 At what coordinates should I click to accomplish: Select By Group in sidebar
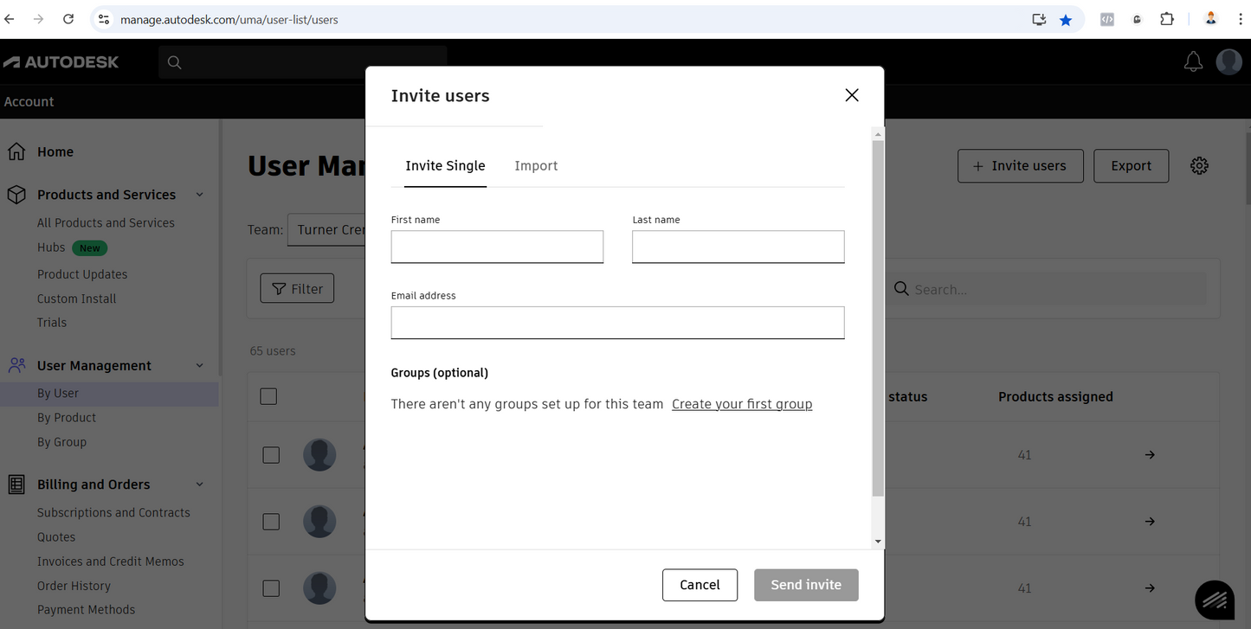[61, 442]
